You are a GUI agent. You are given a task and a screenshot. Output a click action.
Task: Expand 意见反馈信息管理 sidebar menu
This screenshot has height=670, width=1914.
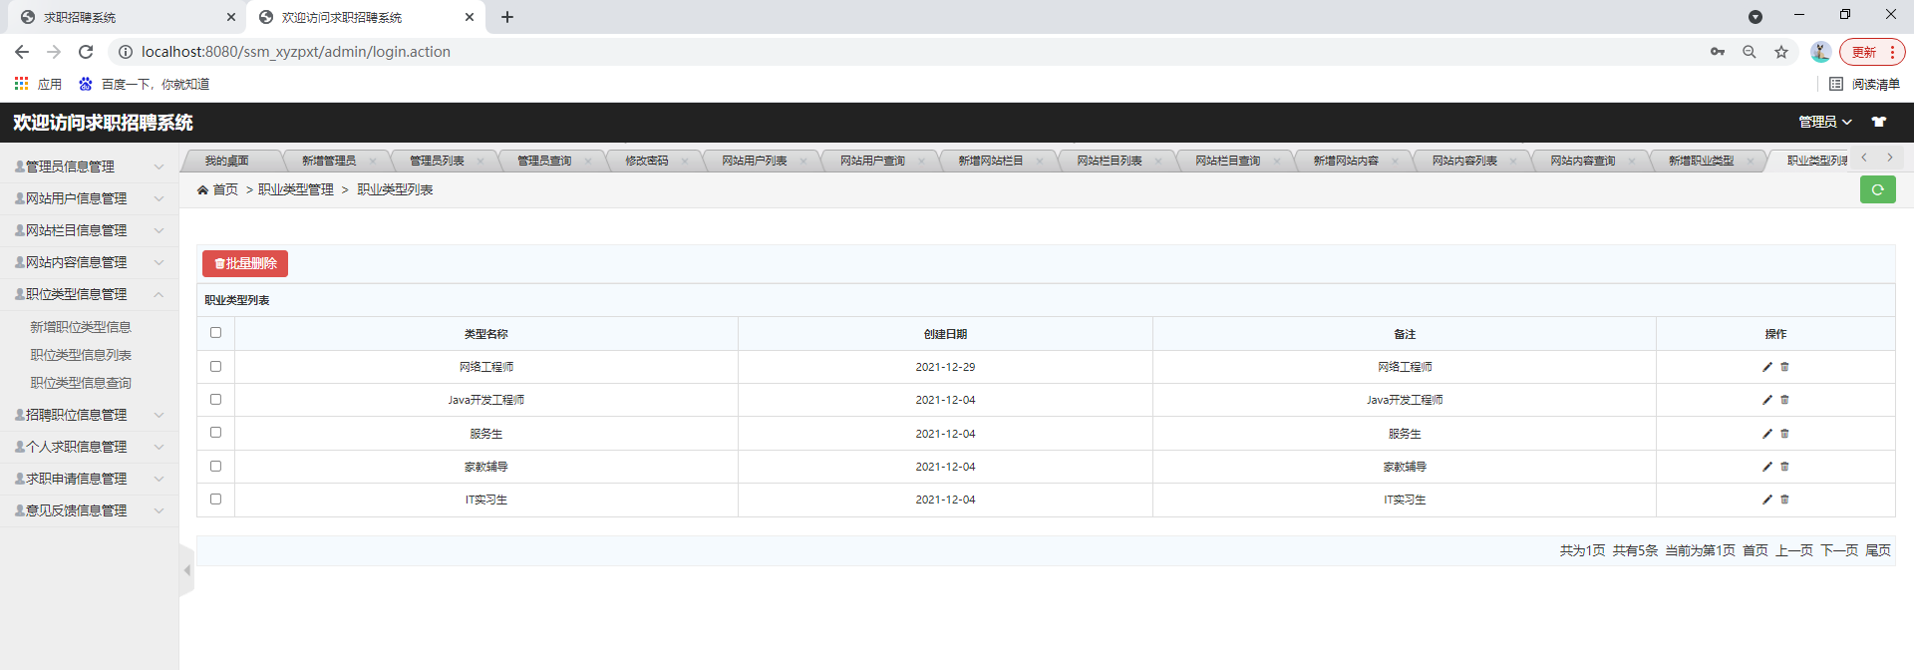click(x=90, y=510)
